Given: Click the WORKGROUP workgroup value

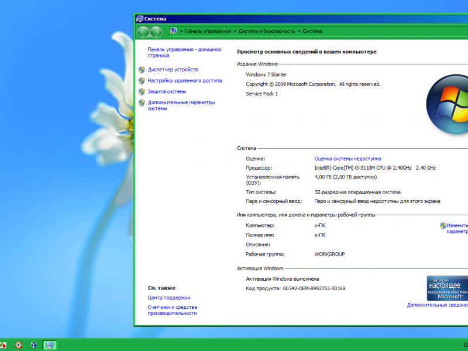Looking at the screenshot, I should tap(329, 254).
